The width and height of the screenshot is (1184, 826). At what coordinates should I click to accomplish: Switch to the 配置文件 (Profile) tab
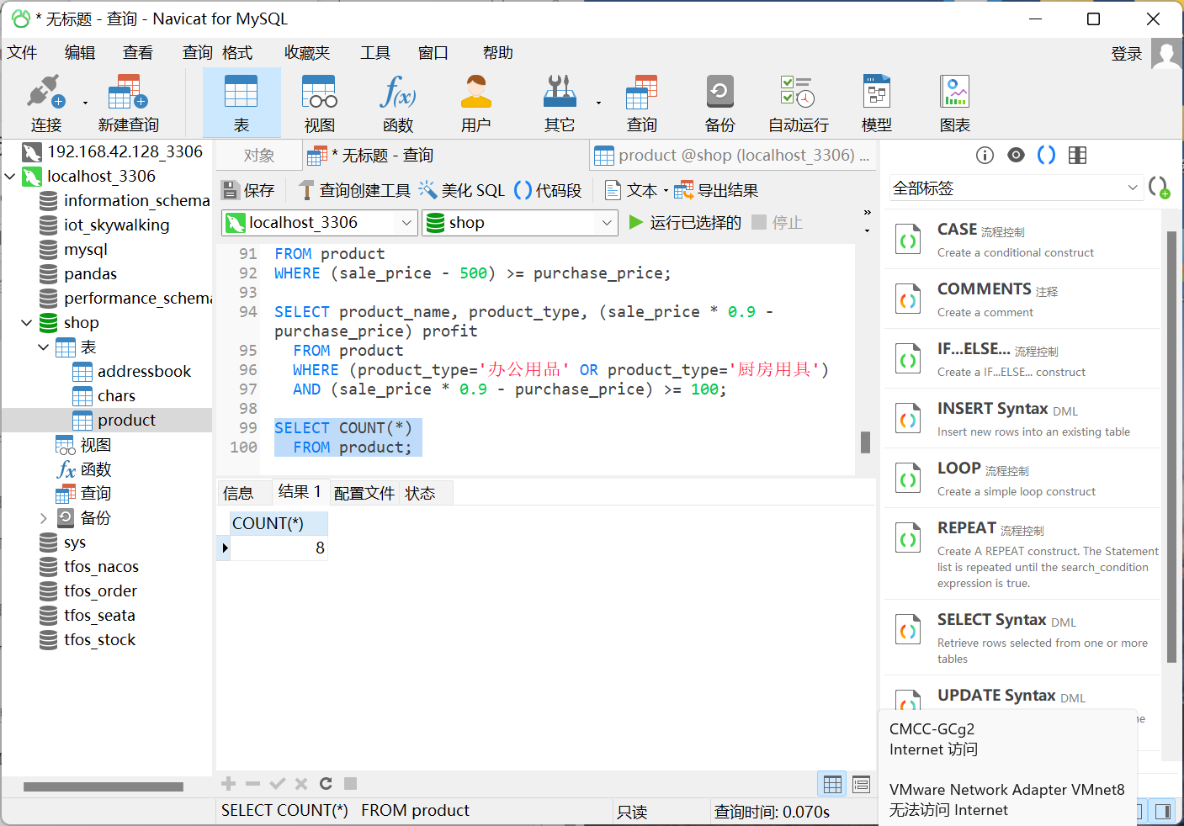[x=364, y=493]
